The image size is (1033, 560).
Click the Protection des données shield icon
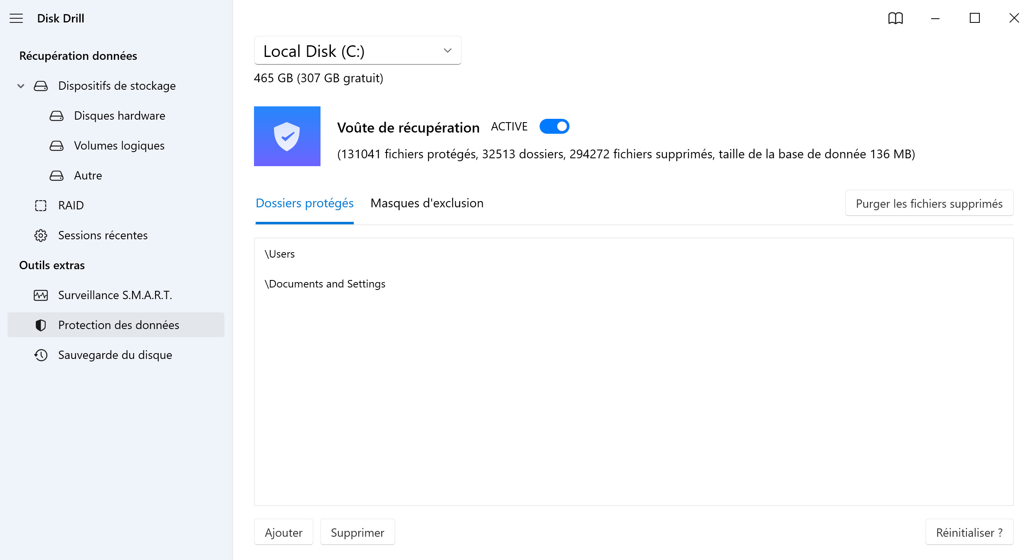pyautogui.click(x=41, y=325)
